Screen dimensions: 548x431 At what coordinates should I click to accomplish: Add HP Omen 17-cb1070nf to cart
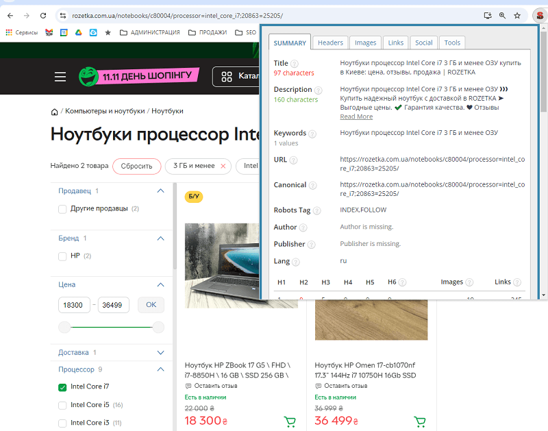click(x=420, y=421)
